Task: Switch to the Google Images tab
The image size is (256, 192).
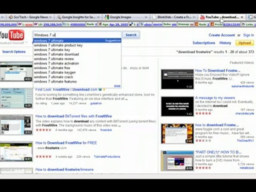Action: click(126, 17)
